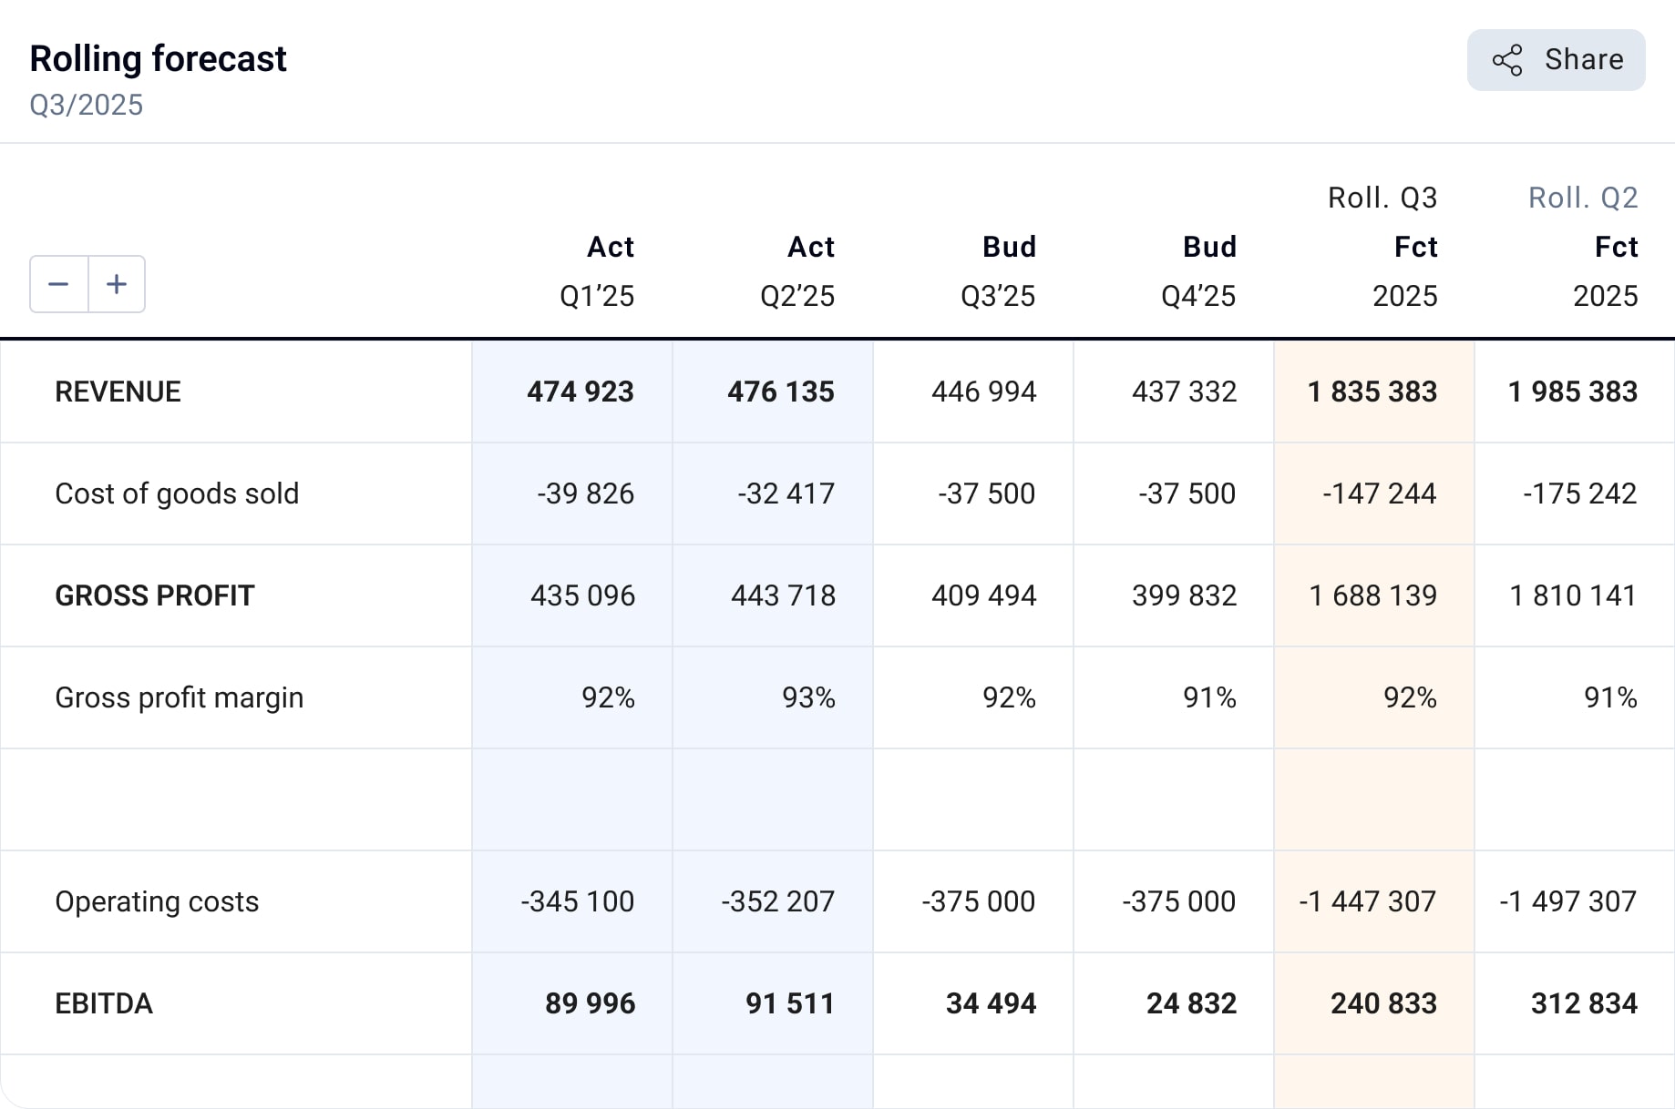The image size is (1675, 1109).
Task: Click the Bud Q3'25 column header
Action: 999,271
